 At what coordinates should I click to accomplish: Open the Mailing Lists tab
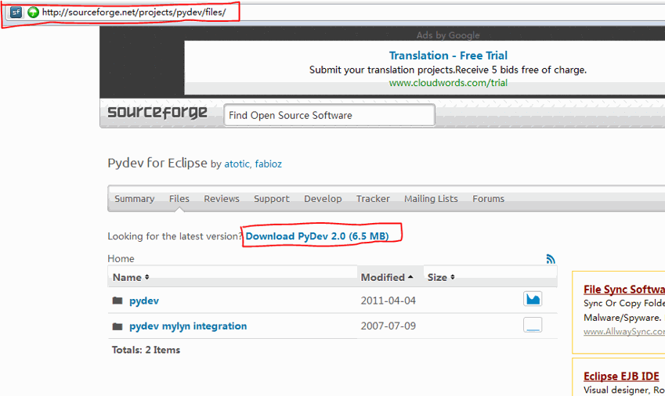(x=431, y=199)
